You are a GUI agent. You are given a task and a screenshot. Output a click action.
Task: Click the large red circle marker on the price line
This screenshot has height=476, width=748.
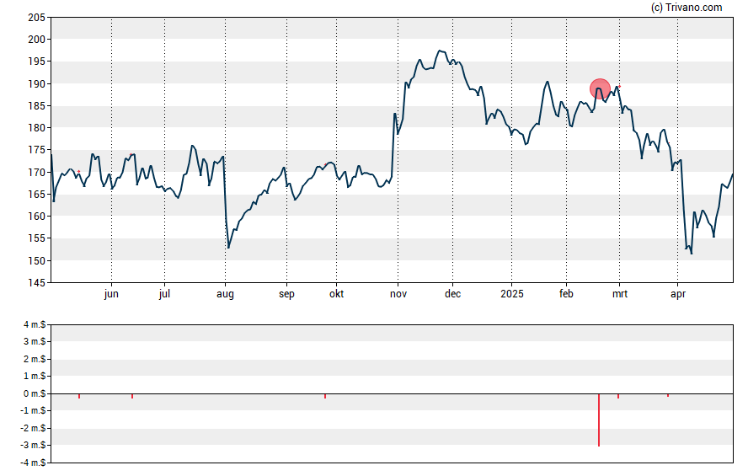coord(600,89)
